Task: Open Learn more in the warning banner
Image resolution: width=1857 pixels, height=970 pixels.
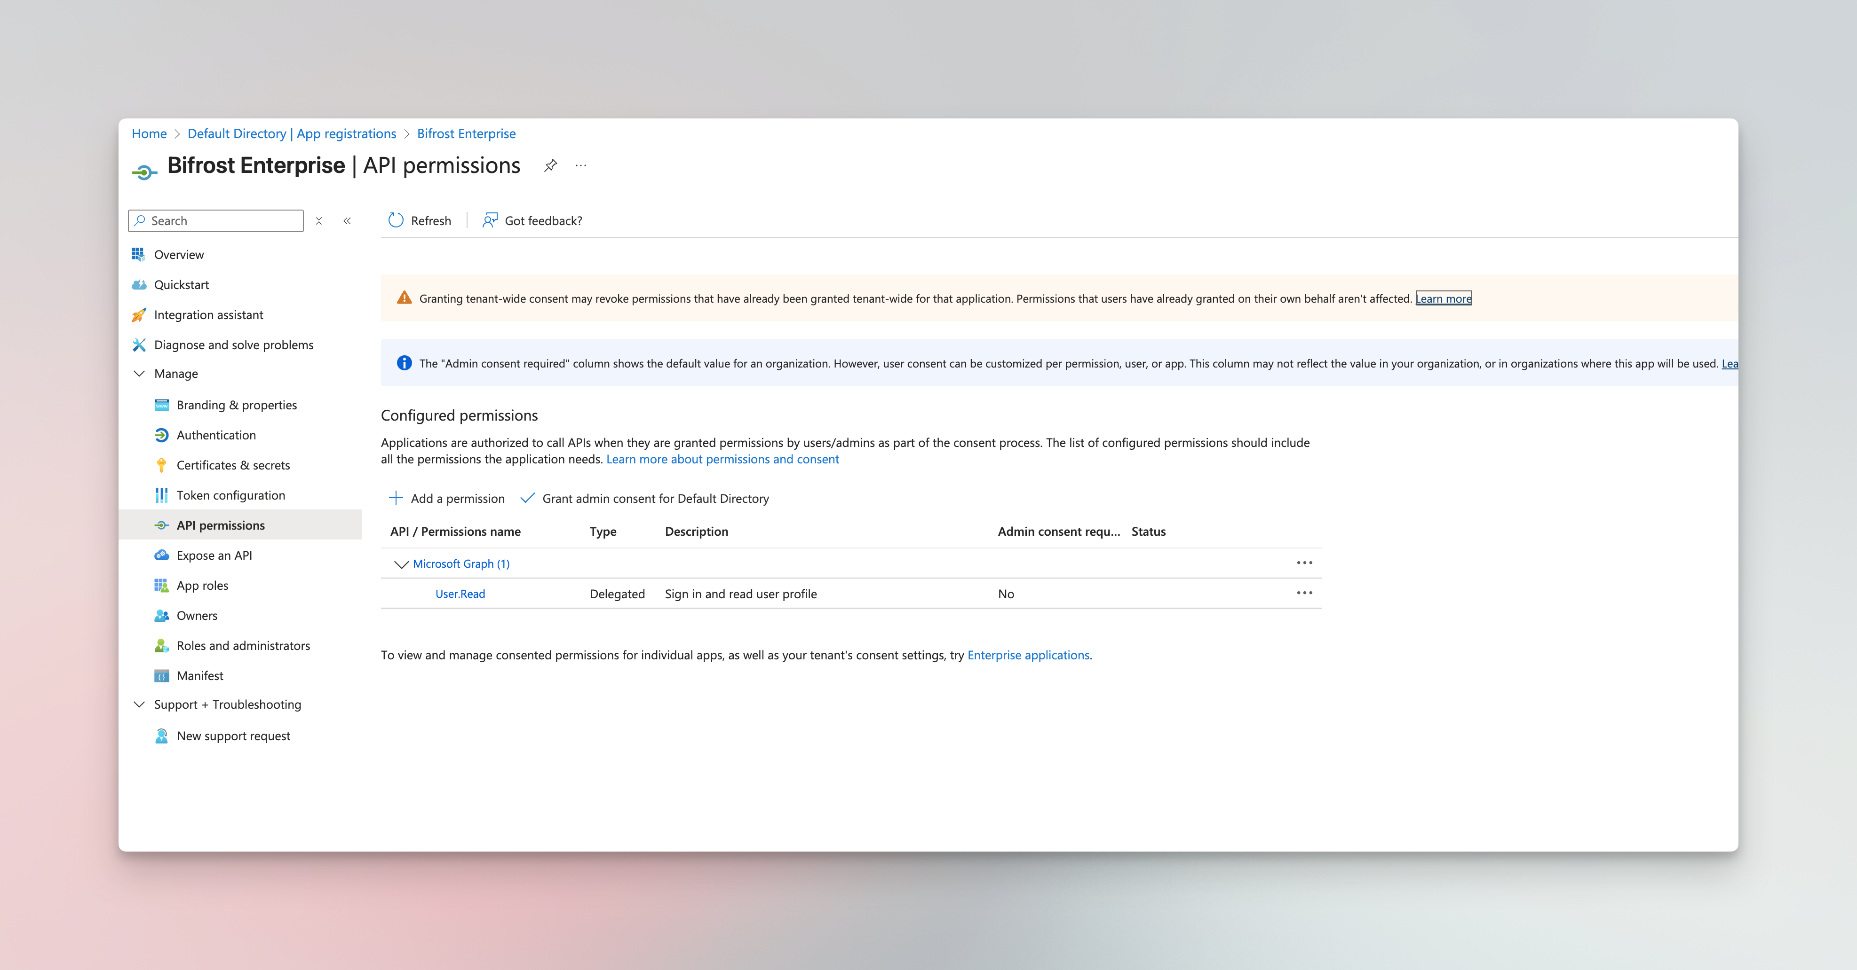Action: [x=1444, y=299]
